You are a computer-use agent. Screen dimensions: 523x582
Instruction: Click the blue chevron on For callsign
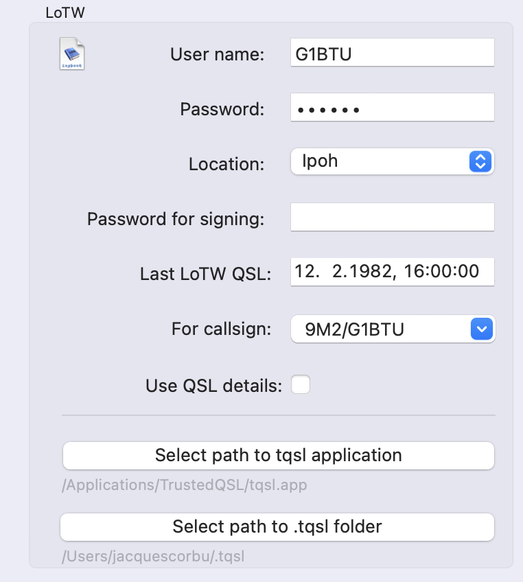[481, 329]
